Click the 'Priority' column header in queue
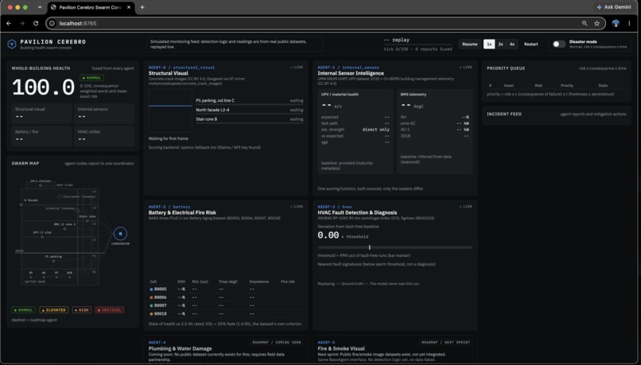Image resolution: width=641 pixels, height=365 pixels. point(566,85)
